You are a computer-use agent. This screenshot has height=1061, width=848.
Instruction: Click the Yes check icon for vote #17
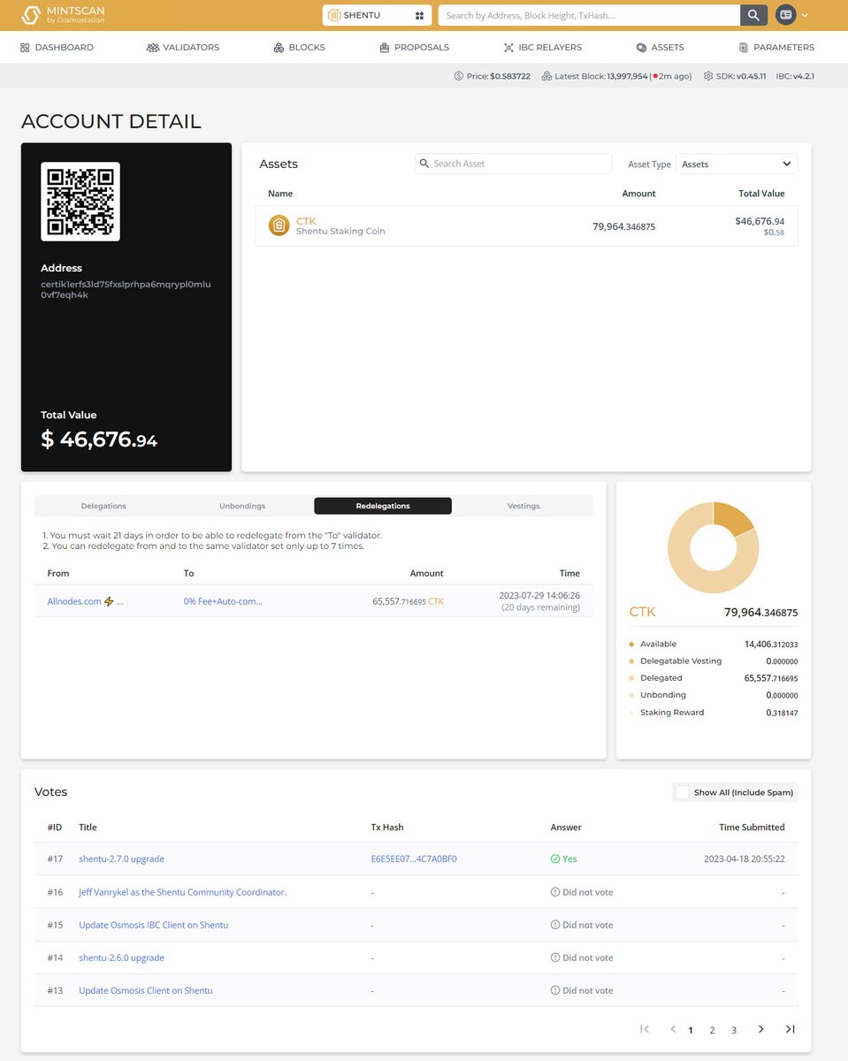pyautogui.click(x=555, y=859)
